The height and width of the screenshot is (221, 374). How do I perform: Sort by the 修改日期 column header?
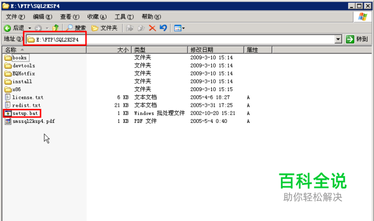pos(216,50)
